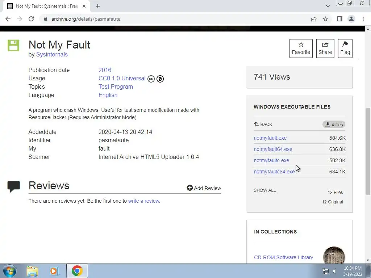This screenshot has height=278, width=371.
Task: Click the Creative Commons cc icon
Action: (151, 79)
